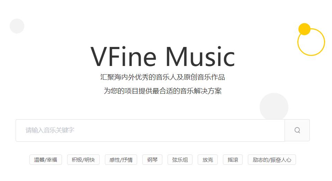This screenshot has height=181, width=332.
Task: Select the 温馨/幸福 tag
Action: pyautogui.click(x=45, y=160)
